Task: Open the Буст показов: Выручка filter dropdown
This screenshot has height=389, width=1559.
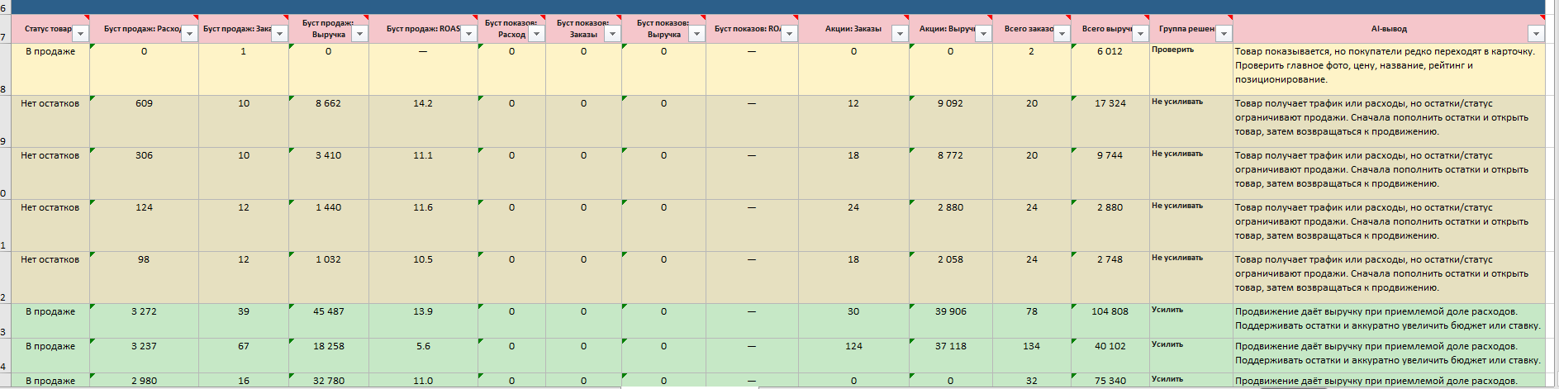Action: [696, 34]
